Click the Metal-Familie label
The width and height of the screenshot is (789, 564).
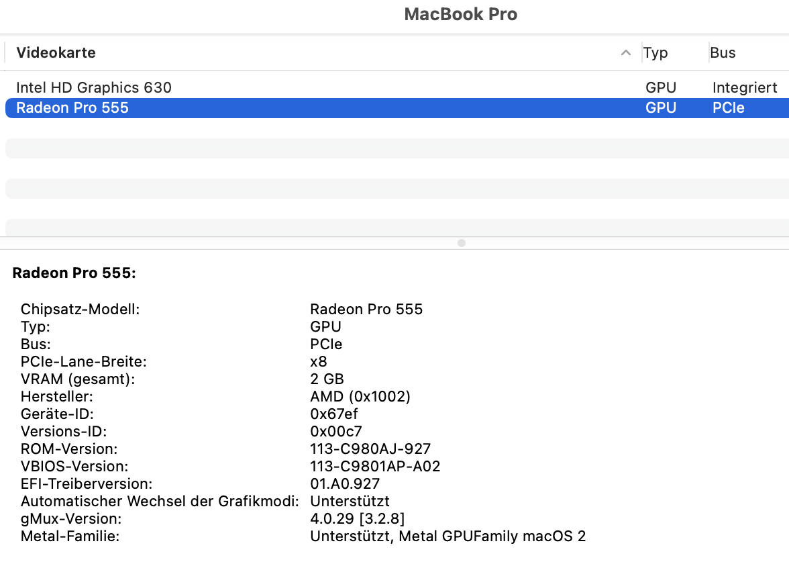pos(70,536)
